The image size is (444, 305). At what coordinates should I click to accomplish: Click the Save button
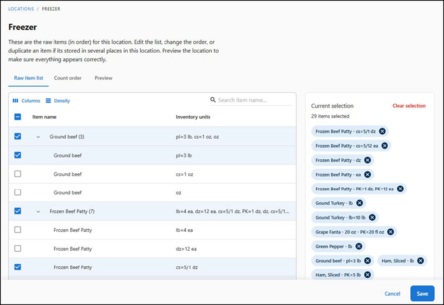click(x=422, y=294)
